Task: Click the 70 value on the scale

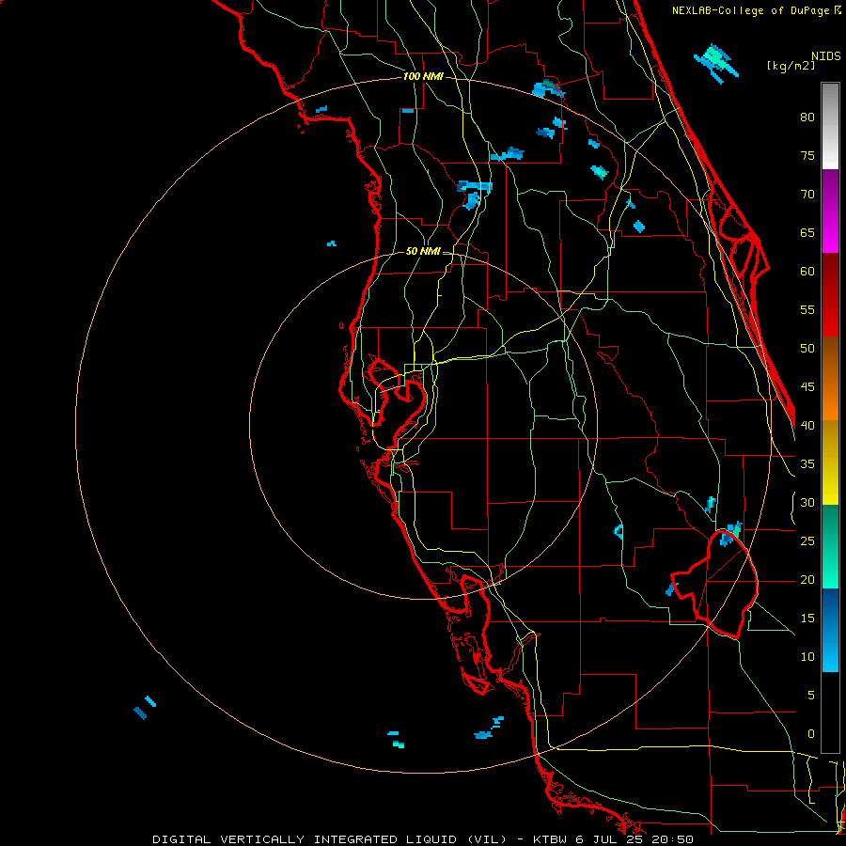Action: [807, 195]
